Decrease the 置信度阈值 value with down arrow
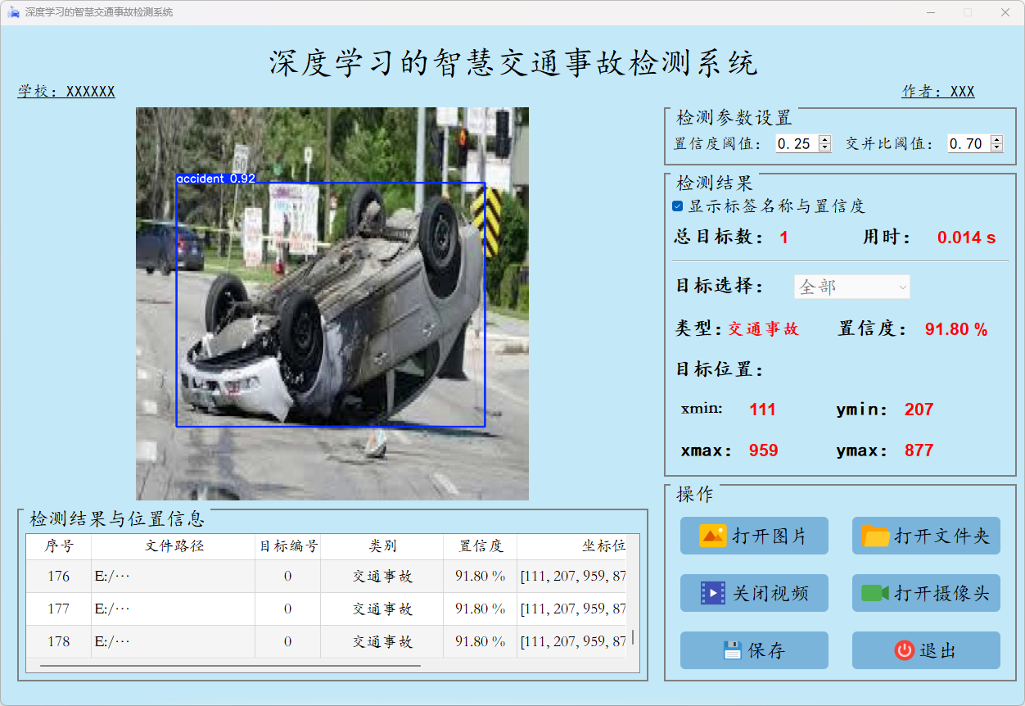This screenshot has width=1025, height=706. tap(824, 147)
